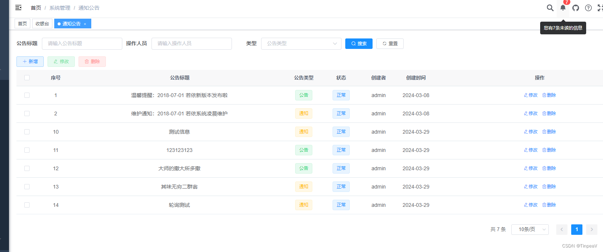The image size is (603, 252).
Task: Click title 轮询测试 in the table
Action: coord(180,205)
